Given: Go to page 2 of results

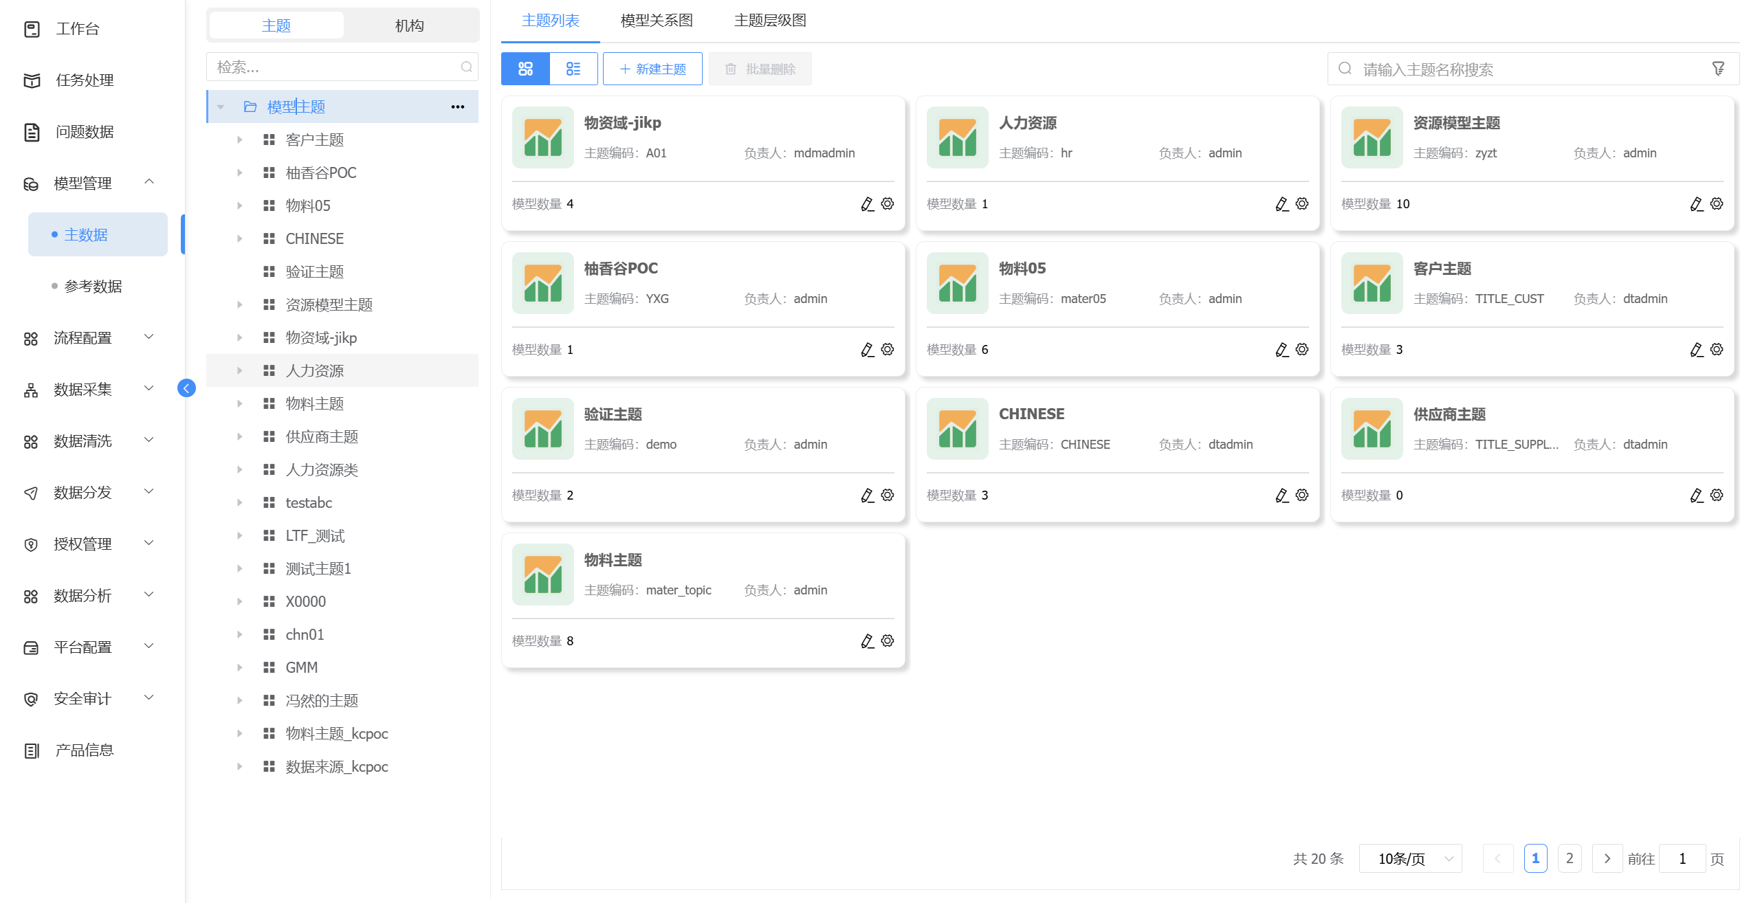Looking at the screenshot, I should [x=1570, y=858].
